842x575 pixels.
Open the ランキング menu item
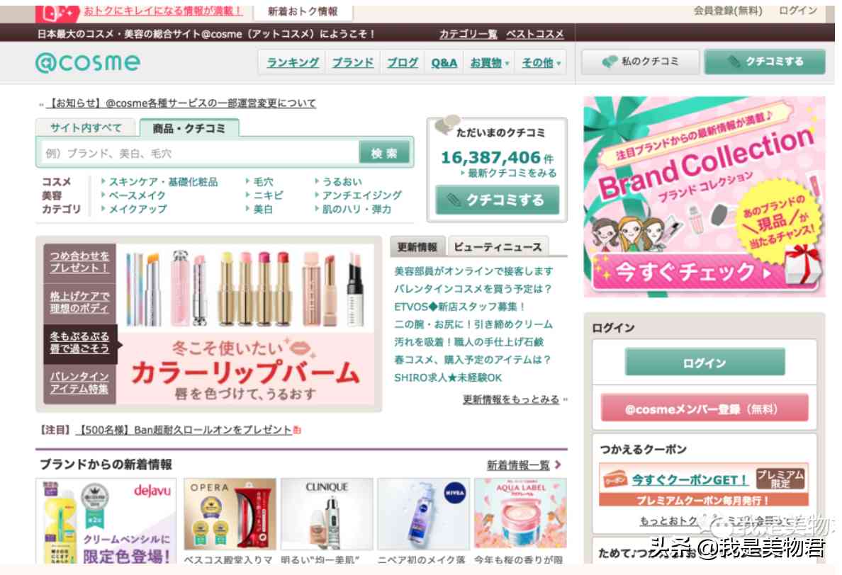(x=293, y=63)
